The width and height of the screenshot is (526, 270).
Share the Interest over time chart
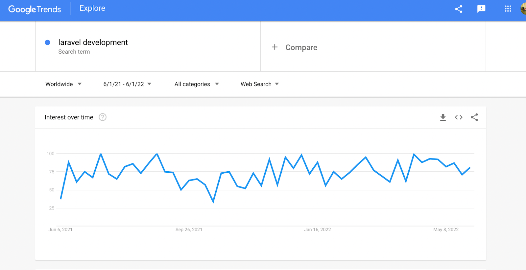tap(474, 117)
